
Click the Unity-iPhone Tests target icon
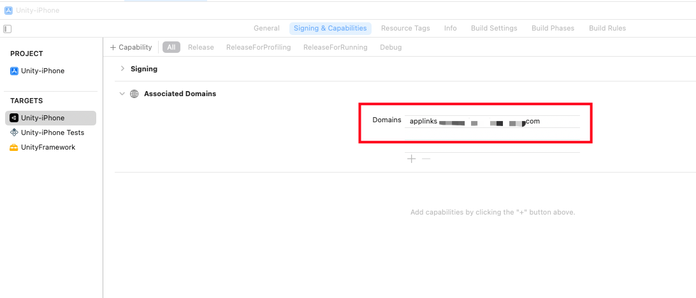[14, 132]
